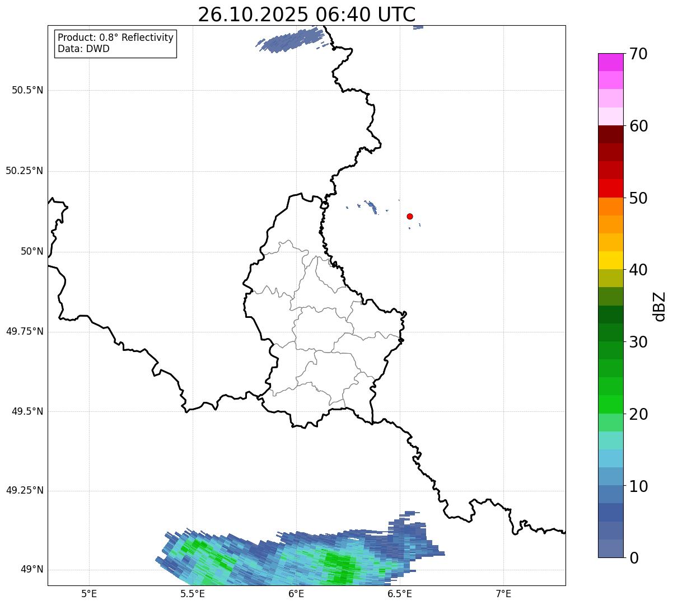Click the colorbar tick label 70
The image size is (673, 605).
point(638,54)
